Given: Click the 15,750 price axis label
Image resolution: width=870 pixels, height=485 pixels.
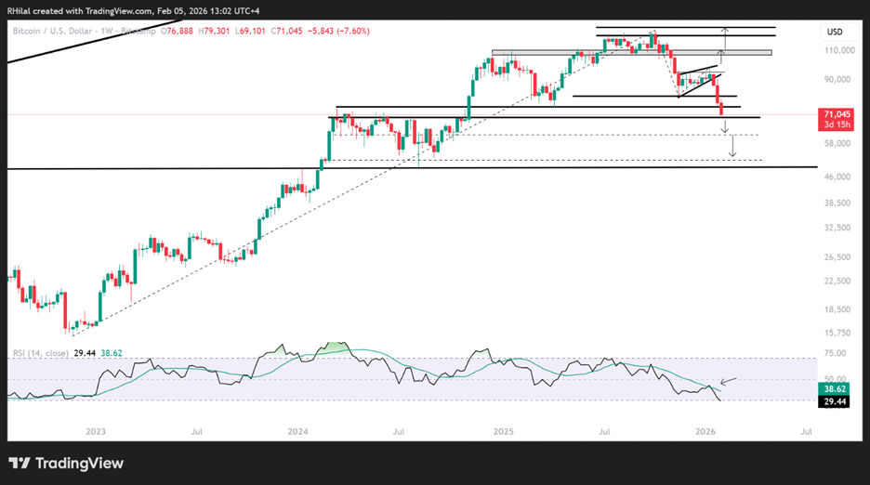Looking at the screenshot, I should point(837,333).
